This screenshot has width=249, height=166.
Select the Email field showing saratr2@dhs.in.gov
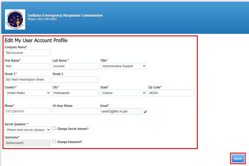121,111
